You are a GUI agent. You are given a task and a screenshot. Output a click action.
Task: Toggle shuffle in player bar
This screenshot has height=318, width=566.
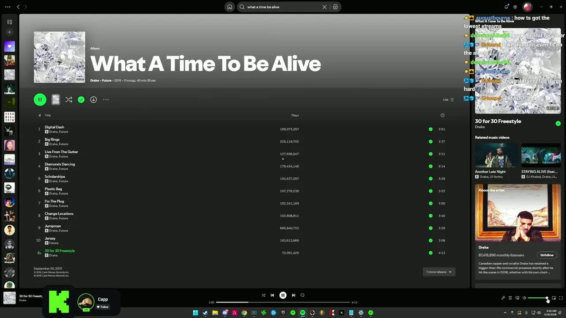coord(263,295)
